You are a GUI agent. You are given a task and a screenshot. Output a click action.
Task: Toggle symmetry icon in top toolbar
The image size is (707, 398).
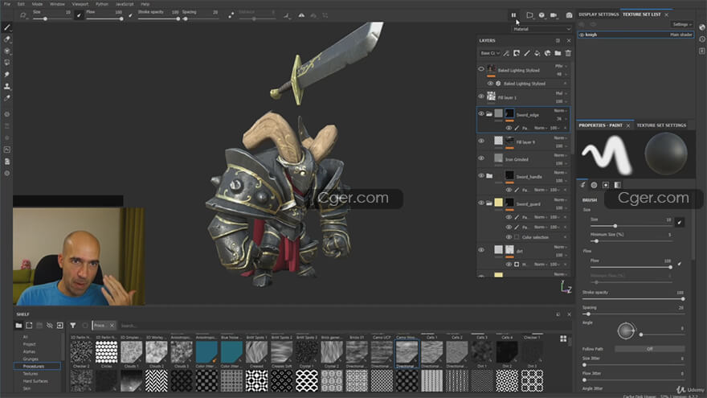coord(301,15)
